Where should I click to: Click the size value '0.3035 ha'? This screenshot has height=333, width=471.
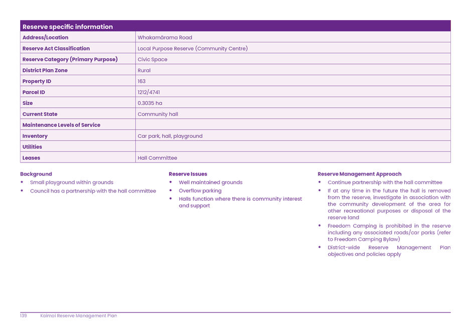click(149, 103)
